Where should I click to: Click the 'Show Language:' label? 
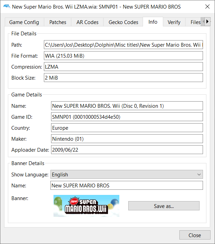pyautogui.click(x=30, y=175)
